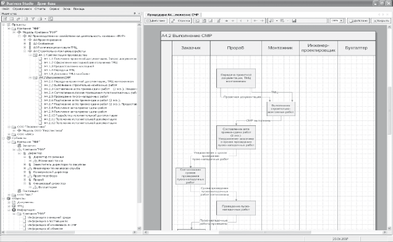This screenshot has width=393, height=242.
Task: Click the Бухгалтерия org-unit icon in the tree
Action: 35,187
